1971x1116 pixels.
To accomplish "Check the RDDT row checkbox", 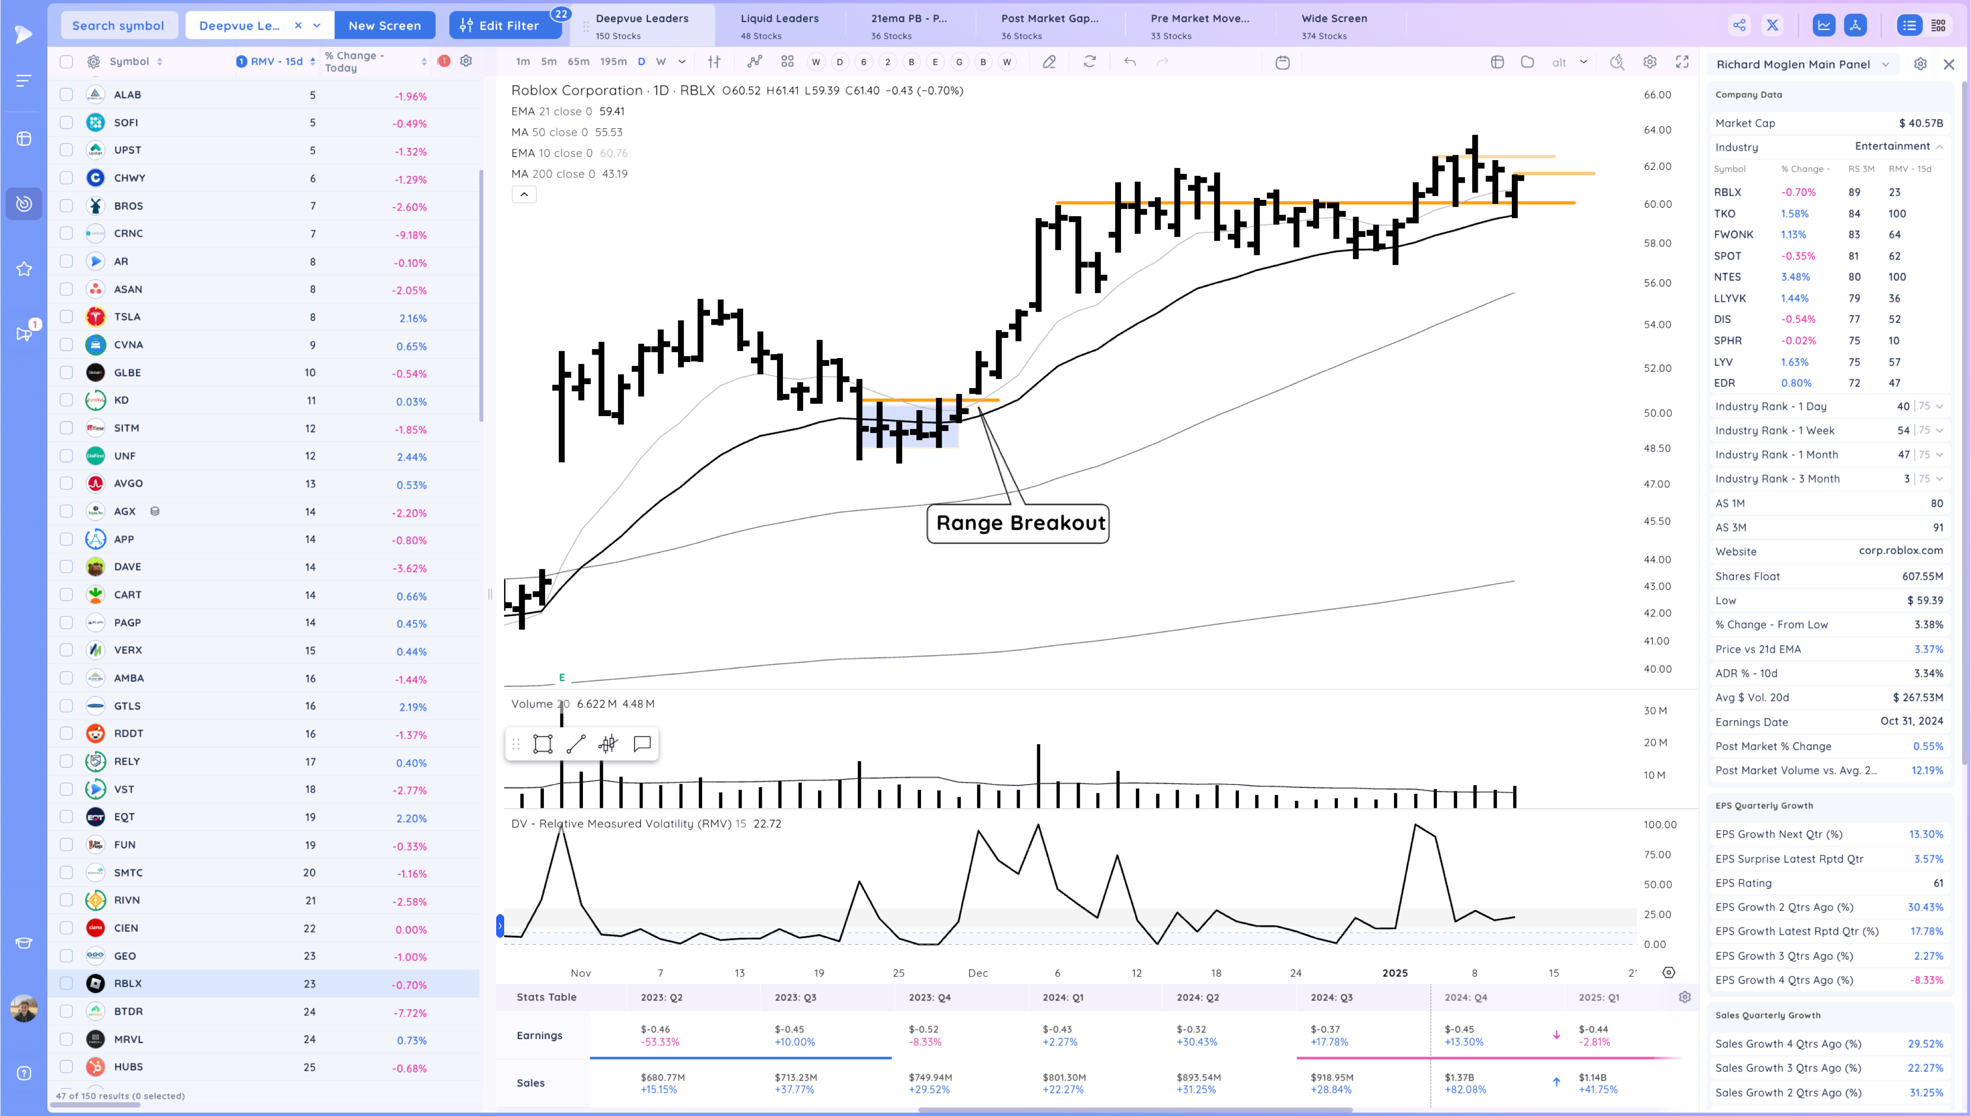I will (67, 733).
